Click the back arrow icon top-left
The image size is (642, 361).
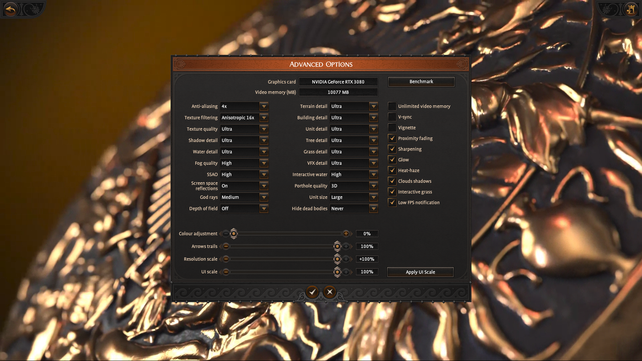point(11,9)
